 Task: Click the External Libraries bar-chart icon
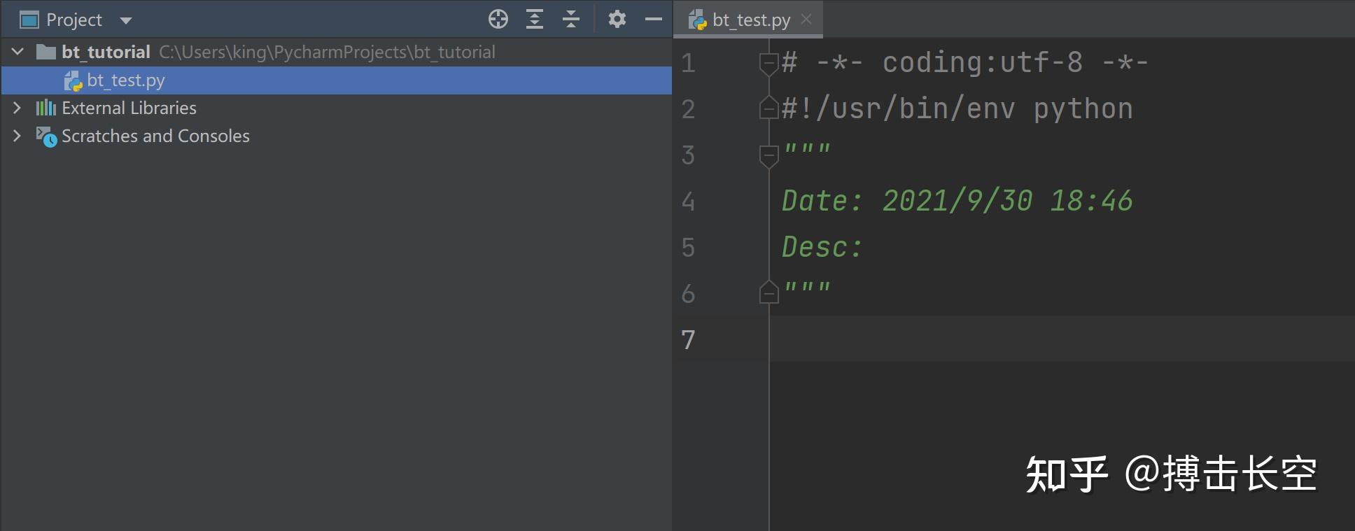(46, 108)
